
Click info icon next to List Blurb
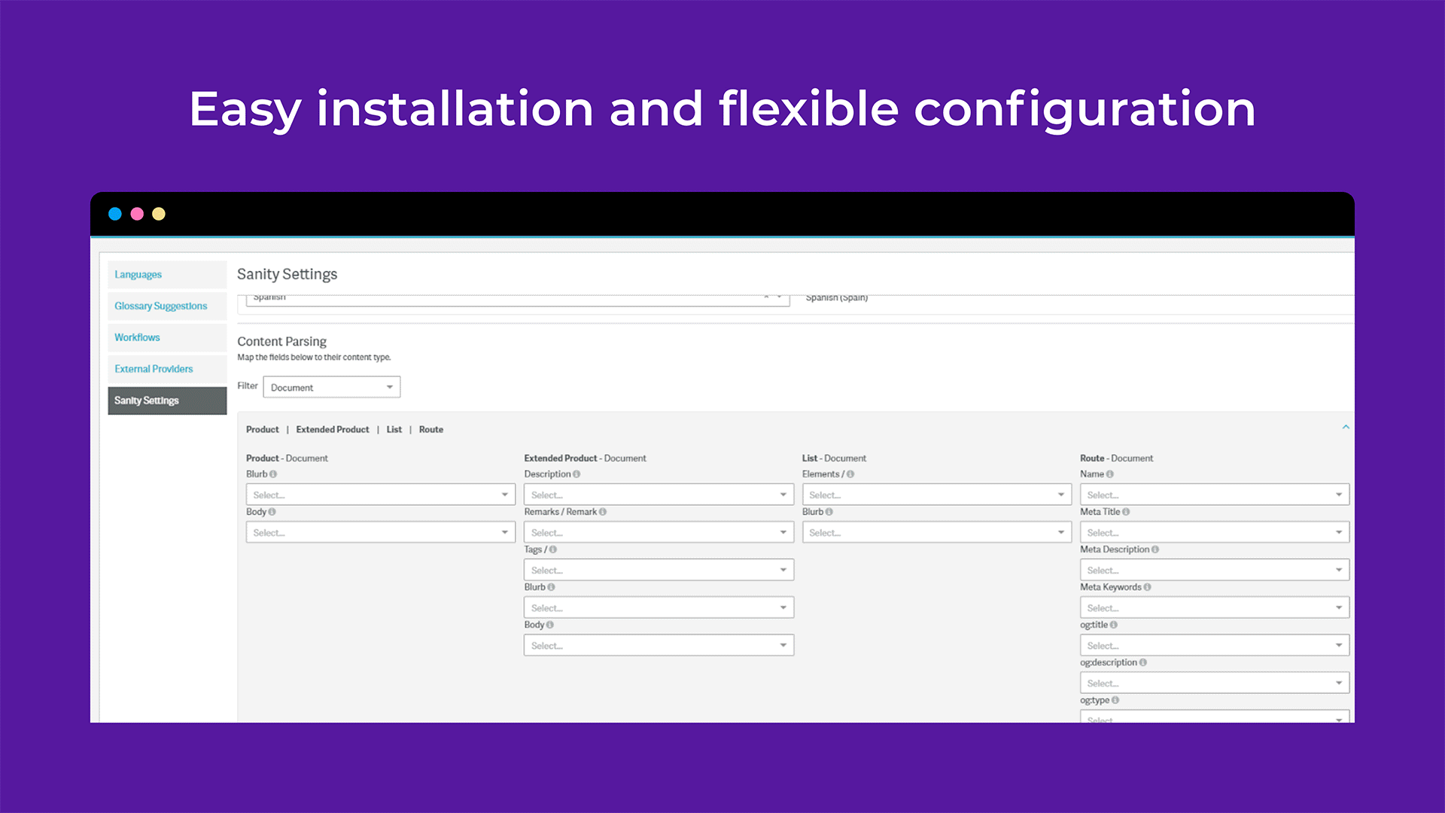click(829, 512)
